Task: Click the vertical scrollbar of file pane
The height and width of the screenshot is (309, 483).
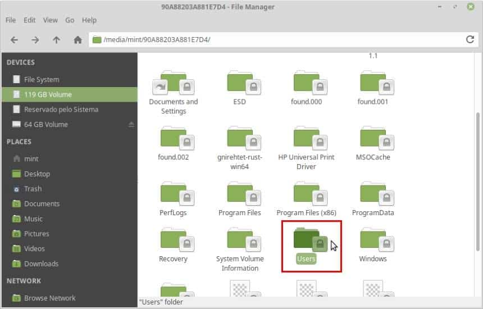Action: click(478, 182)
